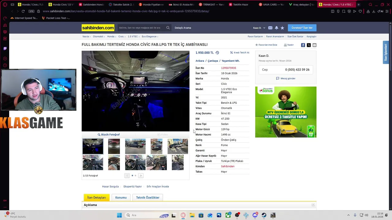Click Ücretsiz İlan Ver button
The image size is (392, 220).
point(302,28)
